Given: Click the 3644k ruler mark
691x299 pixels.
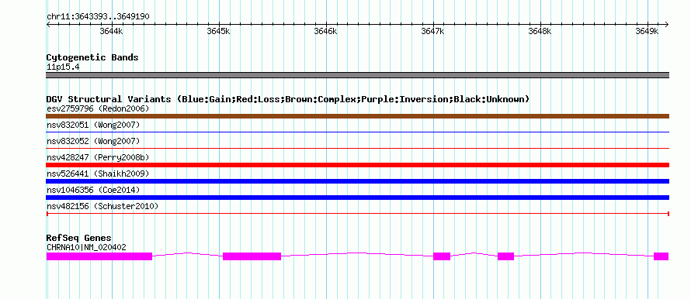Looking at the screenshot, I should [x=112, y=31].
